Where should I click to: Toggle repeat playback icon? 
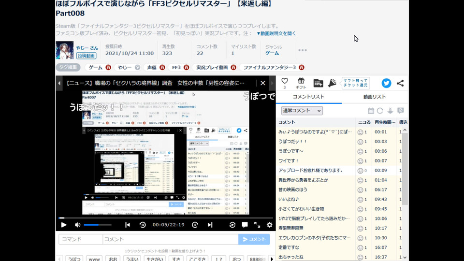232,225
